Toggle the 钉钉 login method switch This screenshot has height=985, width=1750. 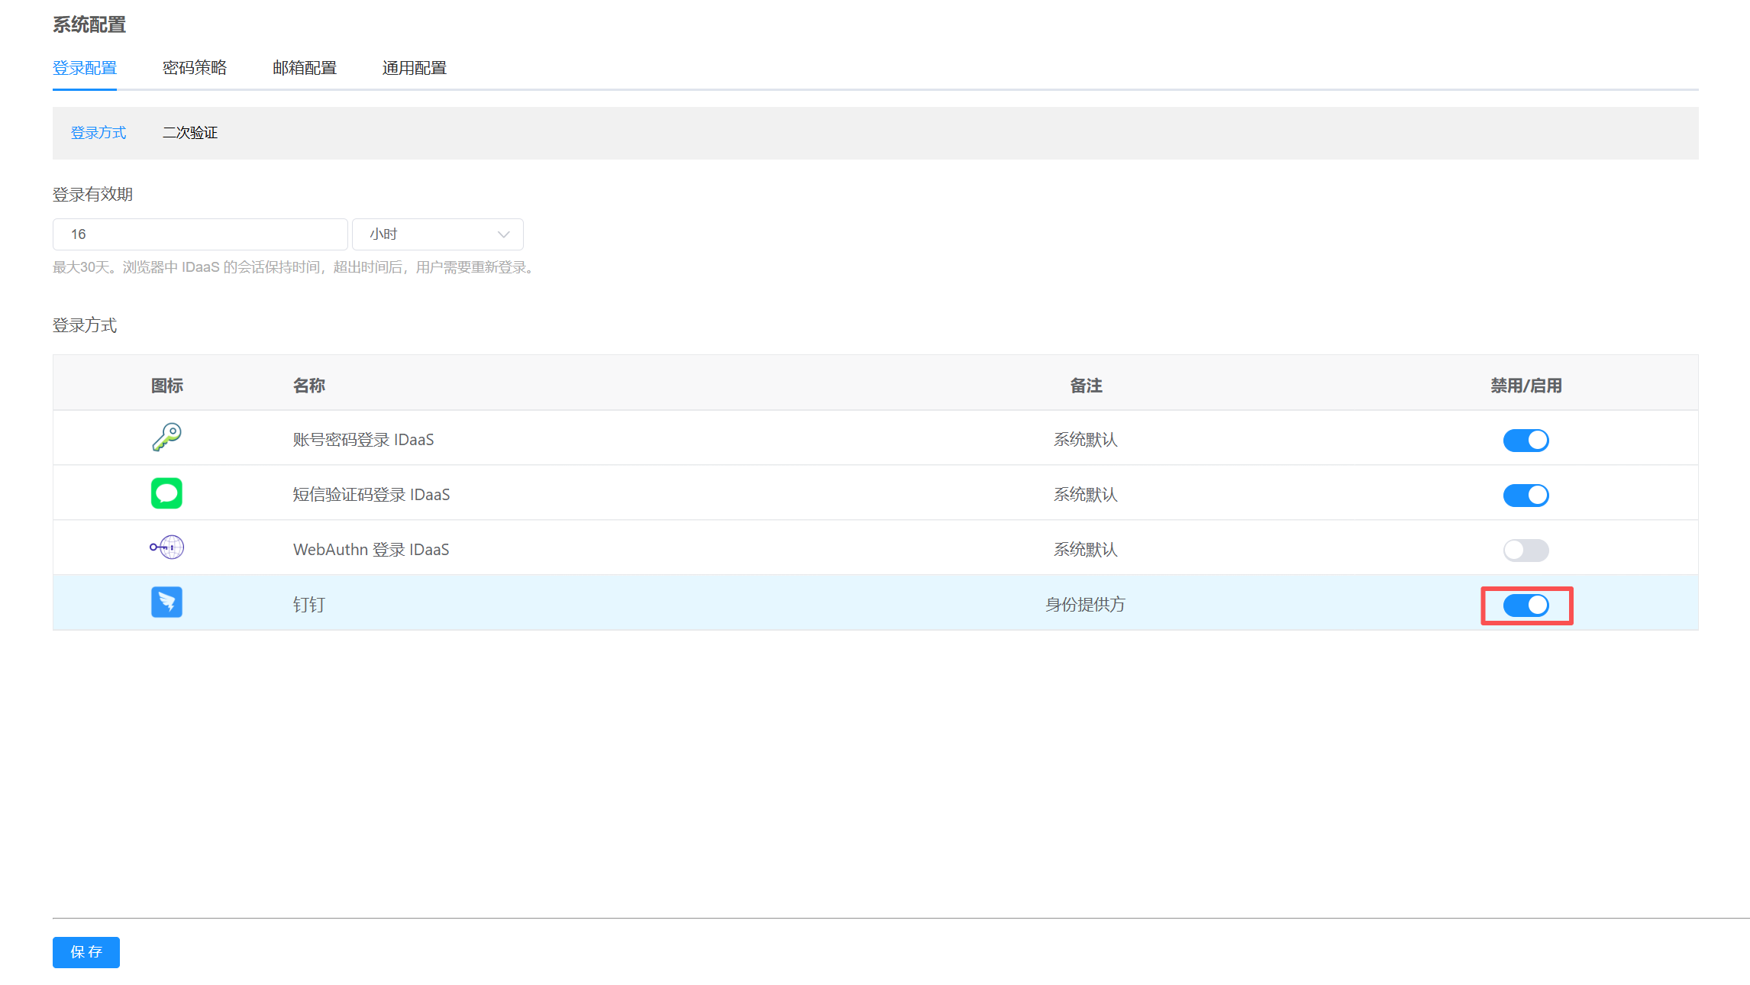click(x=1526, y=606)
